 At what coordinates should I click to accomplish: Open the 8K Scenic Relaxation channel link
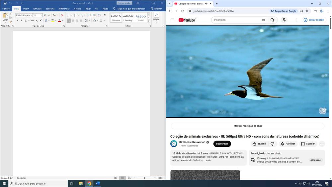pos(192,142)
